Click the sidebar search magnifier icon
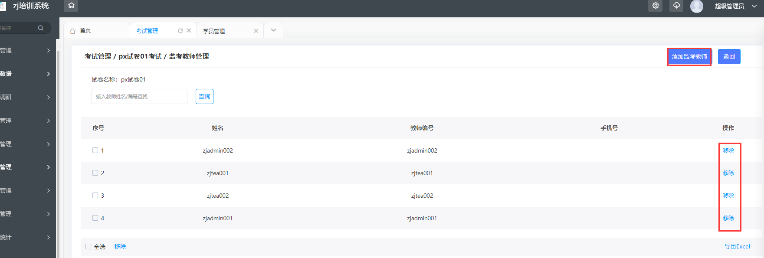 click(x=41, y=28)
